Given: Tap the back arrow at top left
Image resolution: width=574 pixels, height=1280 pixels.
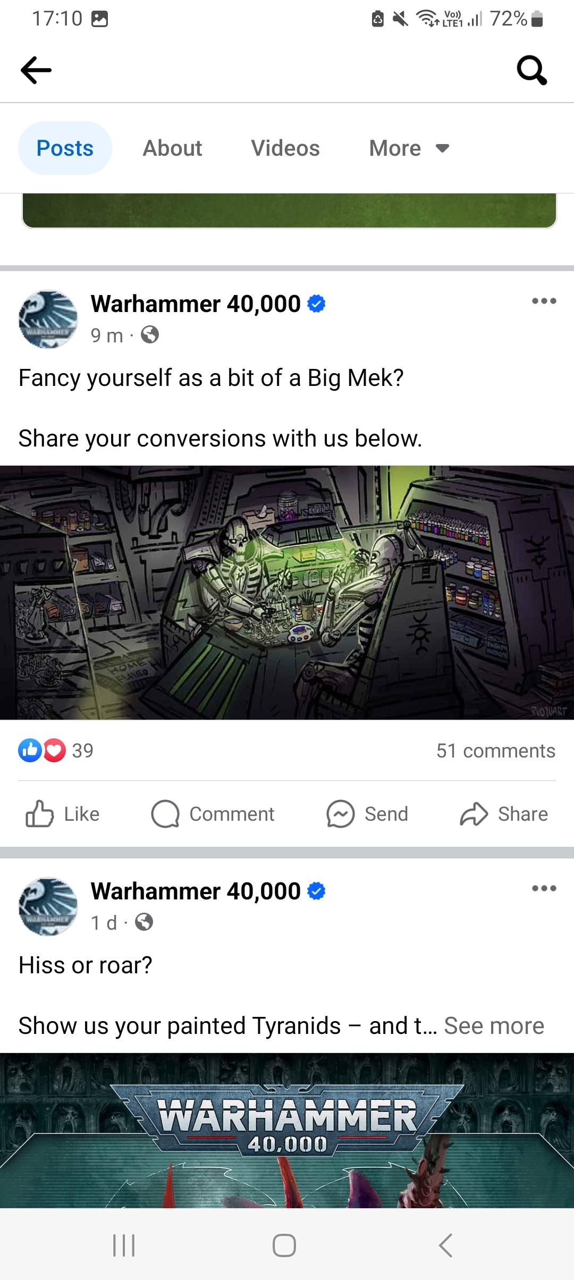Looking at the screenshot, I should pos(36,70).
